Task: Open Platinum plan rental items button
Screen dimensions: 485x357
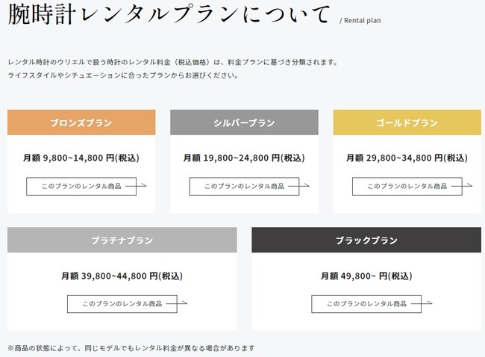Action: 122,304
